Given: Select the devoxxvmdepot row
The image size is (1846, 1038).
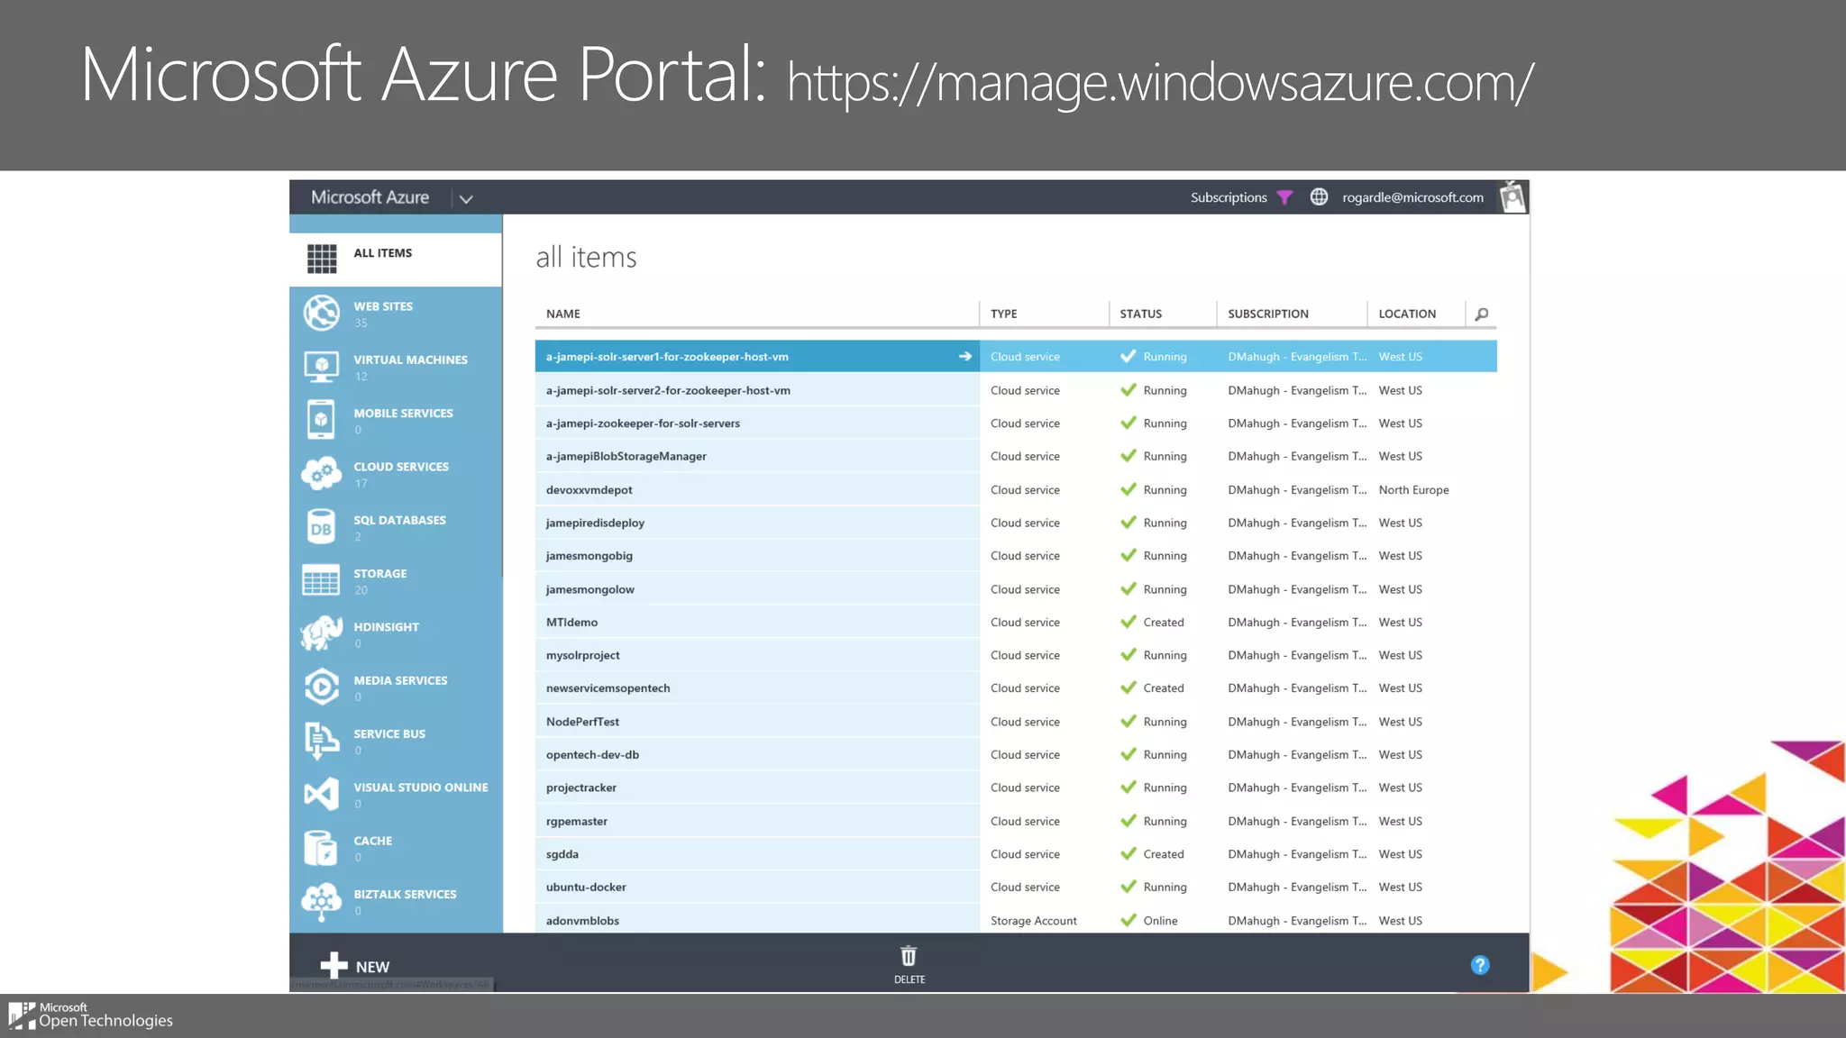Looking at the screenshot, I should point(1016,489).
